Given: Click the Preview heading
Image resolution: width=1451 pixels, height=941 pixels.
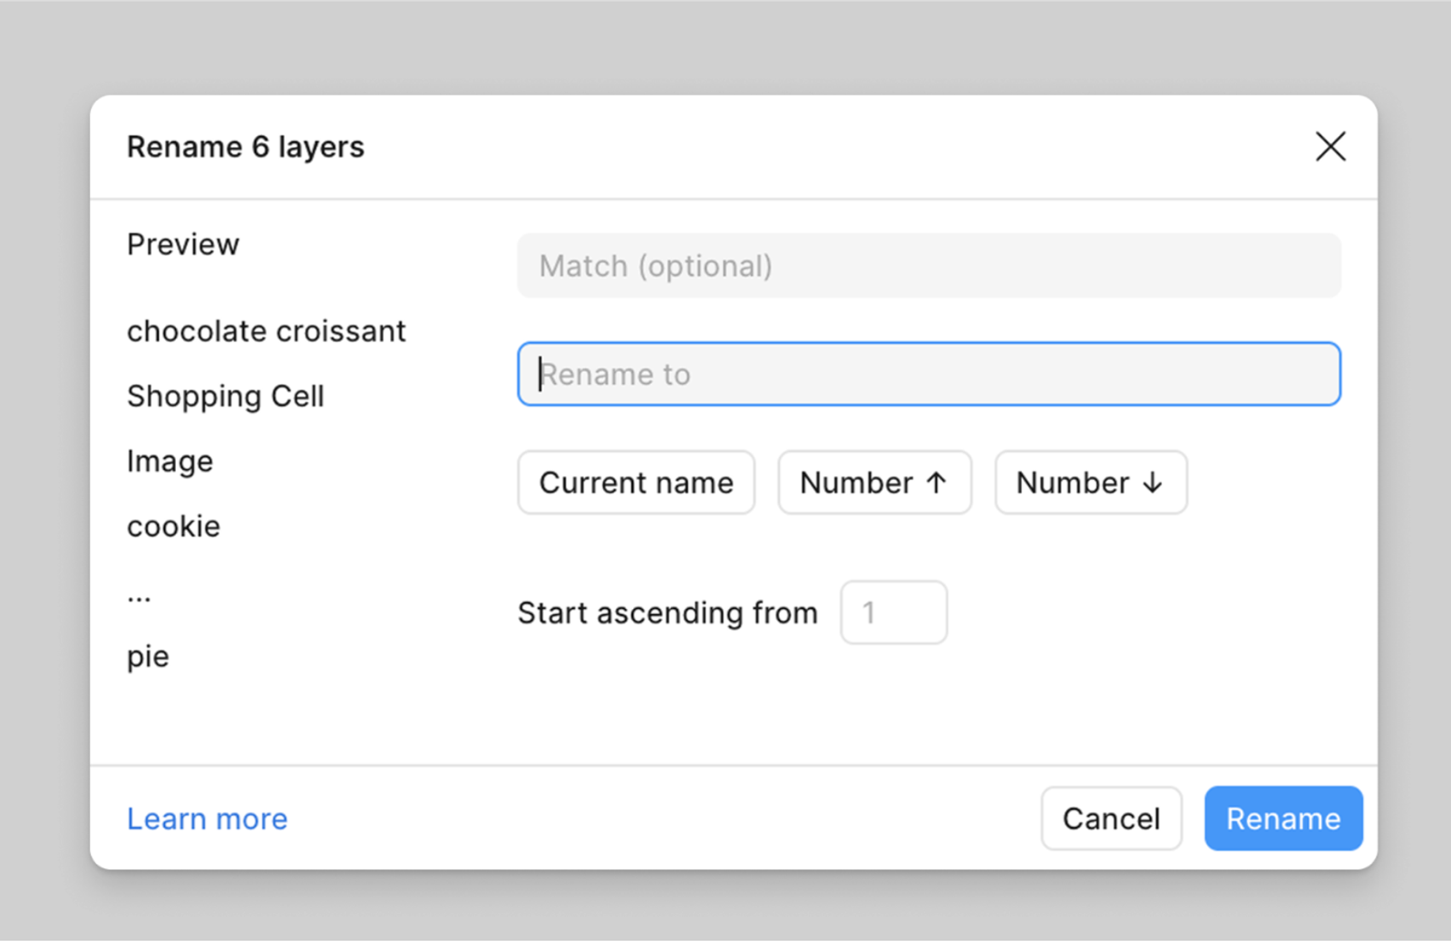Looking at the screenshot, I should point(182,244).
